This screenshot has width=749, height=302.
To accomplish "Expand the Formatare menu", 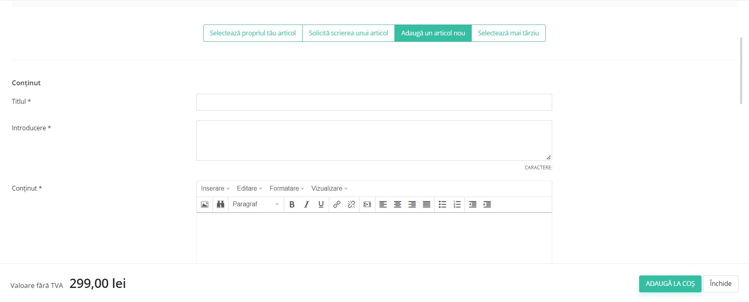I will tap(287, 188).
